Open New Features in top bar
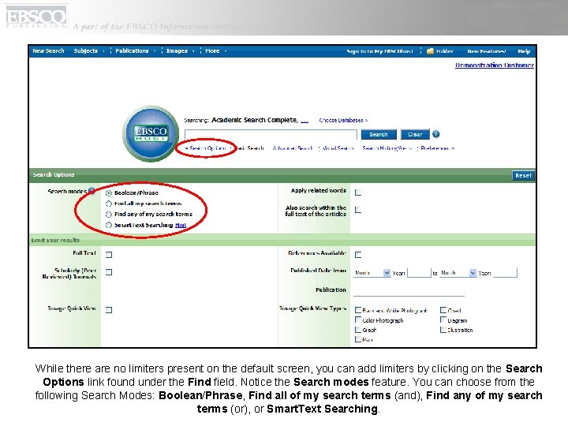The width and height of the screenshot is (568, 426). (487, 51)
